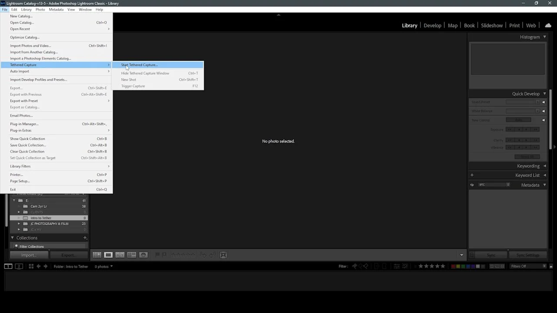Image resolution: width=557 pixels, height=313 pixels.
Task: Click the Import button
Action: point(29,255)
